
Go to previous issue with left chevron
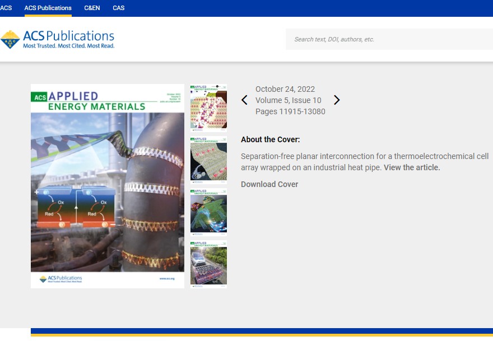coord(244,100)
